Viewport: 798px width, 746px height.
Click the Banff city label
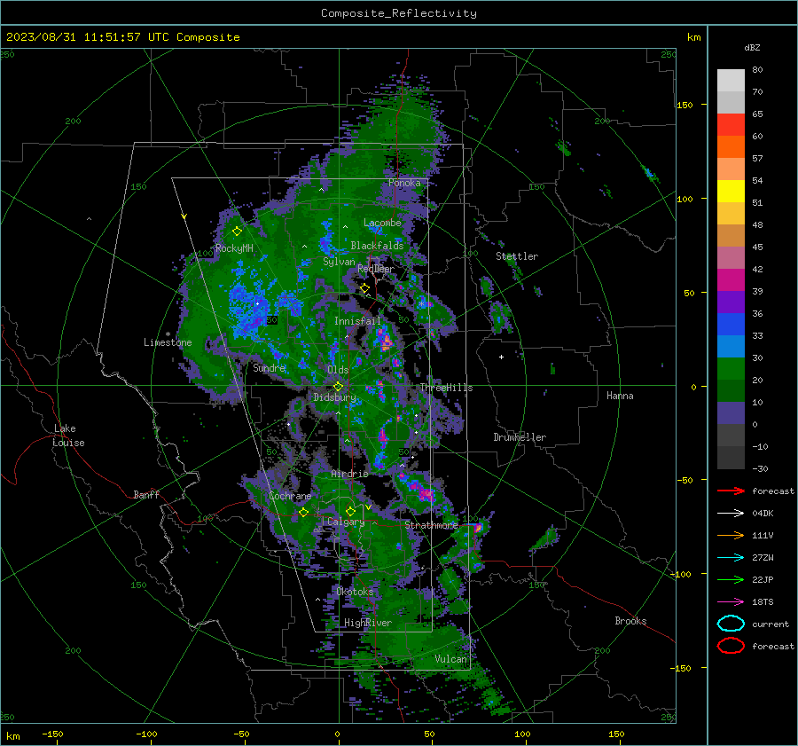click(146, 494)
